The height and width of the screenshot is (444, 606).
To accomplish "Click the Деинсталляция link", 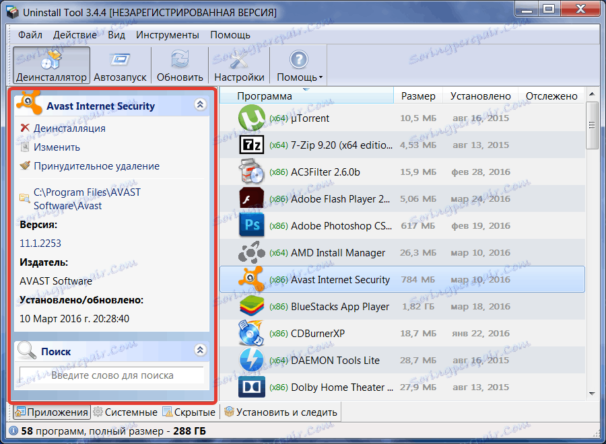I will (69, 128).
